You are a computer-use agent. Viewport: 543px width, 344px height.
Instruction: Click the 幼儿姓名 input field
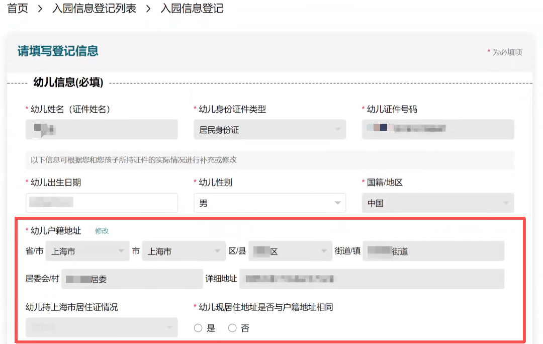click(102, 130)
